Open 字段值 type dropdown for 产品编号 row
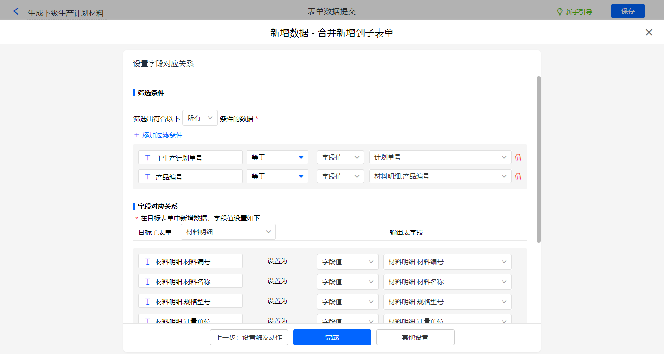The width and height of the screenshot is (664, 354). 340,177
